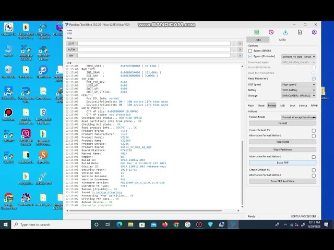This screenshot has height=250, width=334.
Task: Tick Alternative Format Method just above Wipe Data
Action: click(x=314, y=135)
